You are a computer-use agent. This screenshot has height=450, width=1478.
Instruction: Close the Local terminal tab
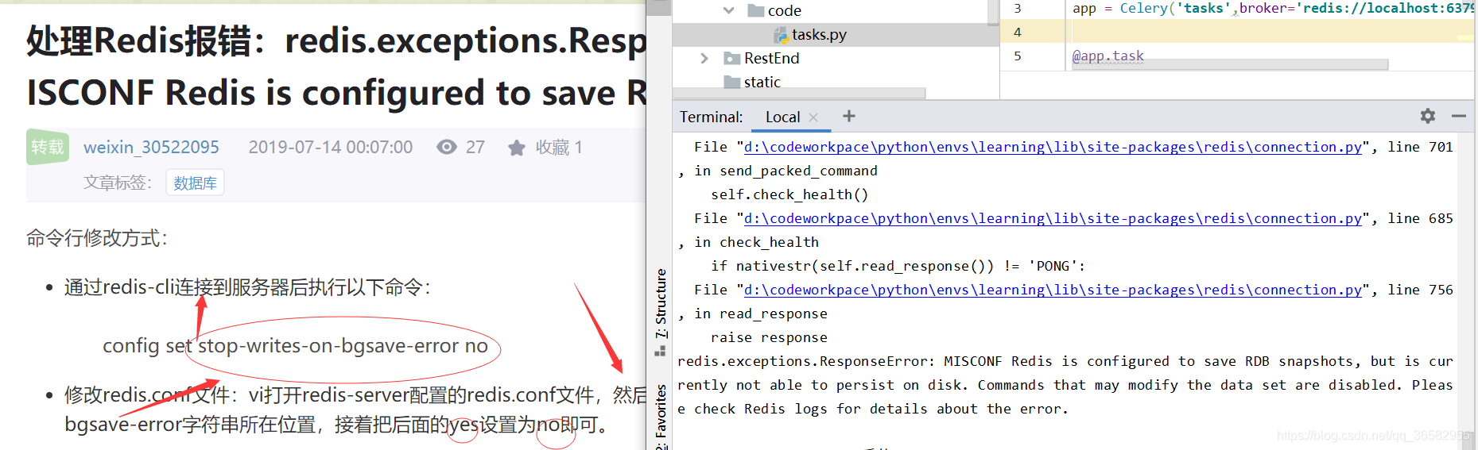click(813, 117)
